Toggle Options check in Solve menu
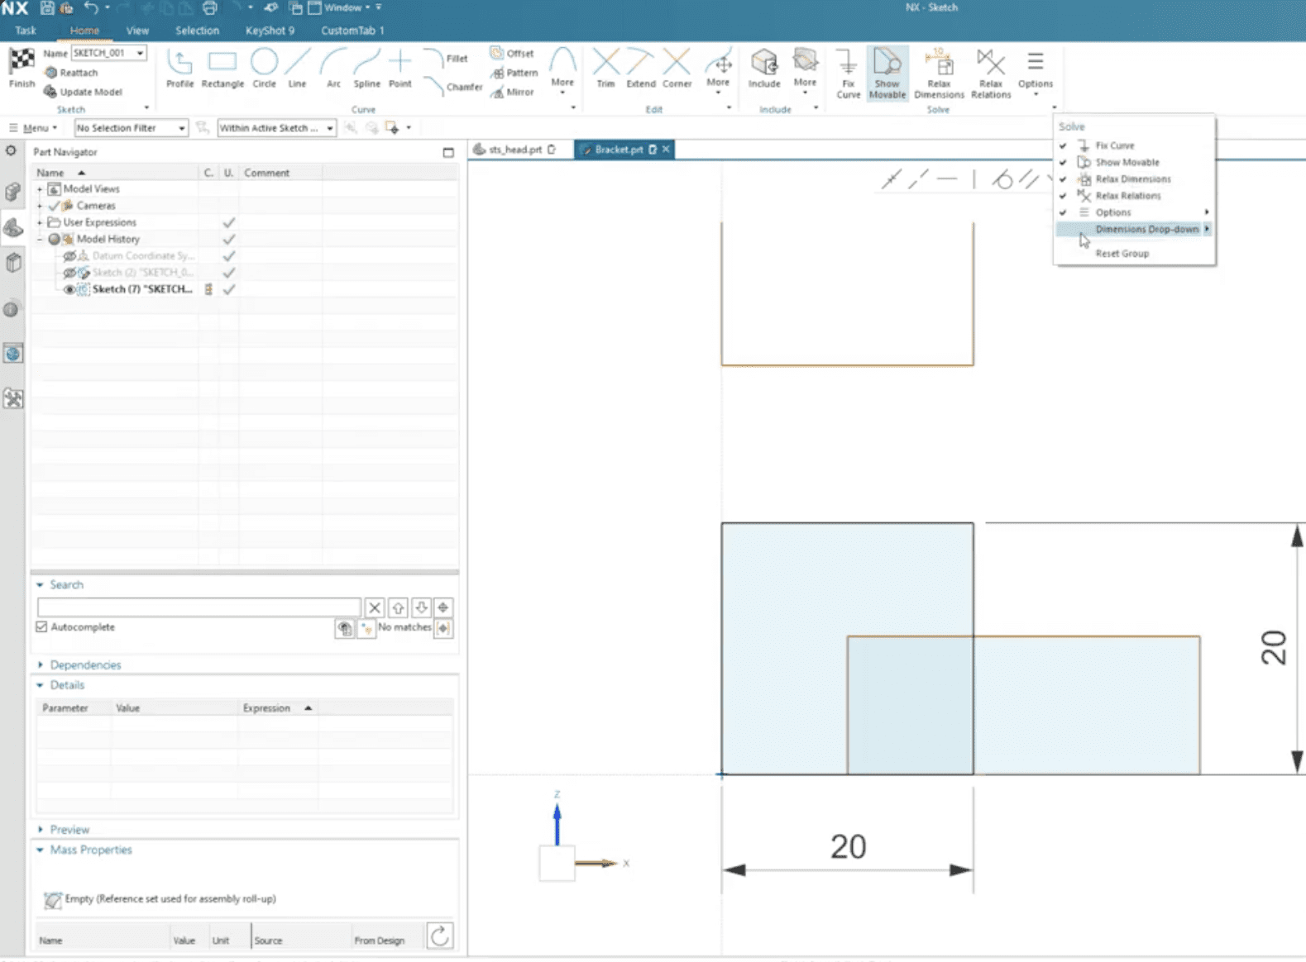 (x=1063, y=212)
